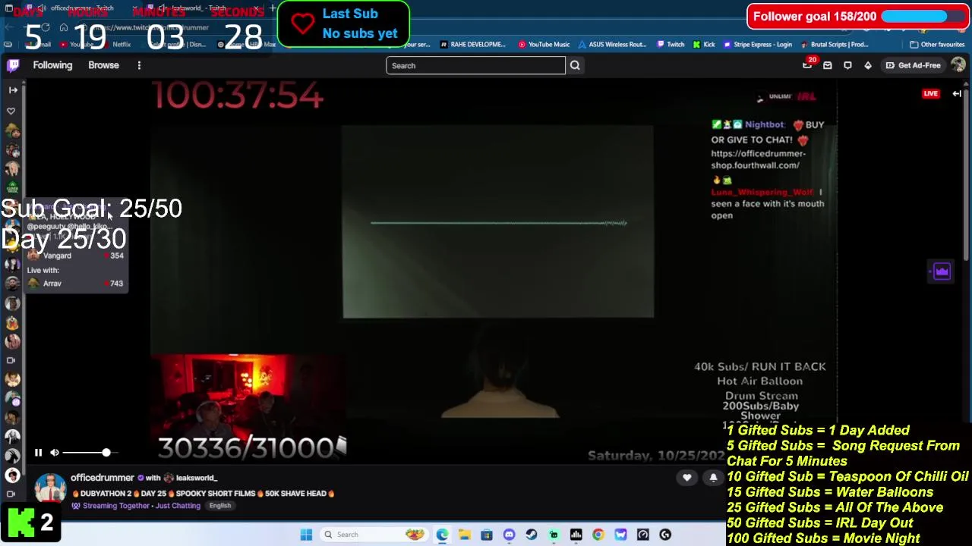
Task: Click the purple crown chat icon
Action: 942,271
